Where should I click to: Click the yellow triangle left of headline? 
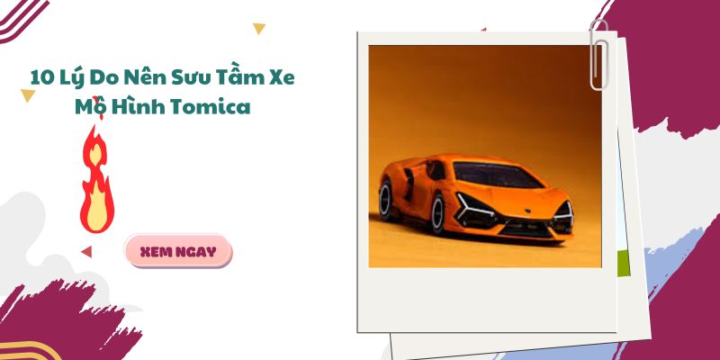click(x=28, y=95)
